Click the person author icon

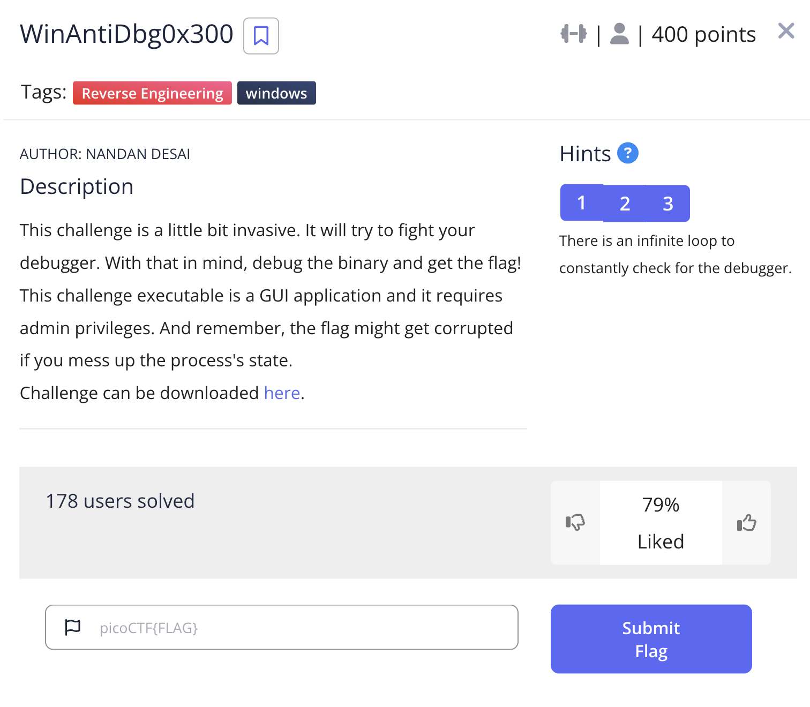(619, 34)
